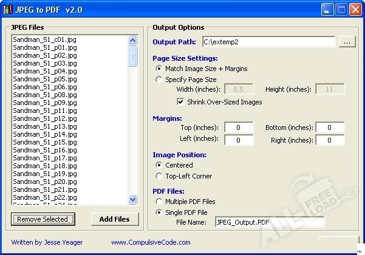Select Multiple PDF Files option
365x255 pixels.
tap(160, 202)
